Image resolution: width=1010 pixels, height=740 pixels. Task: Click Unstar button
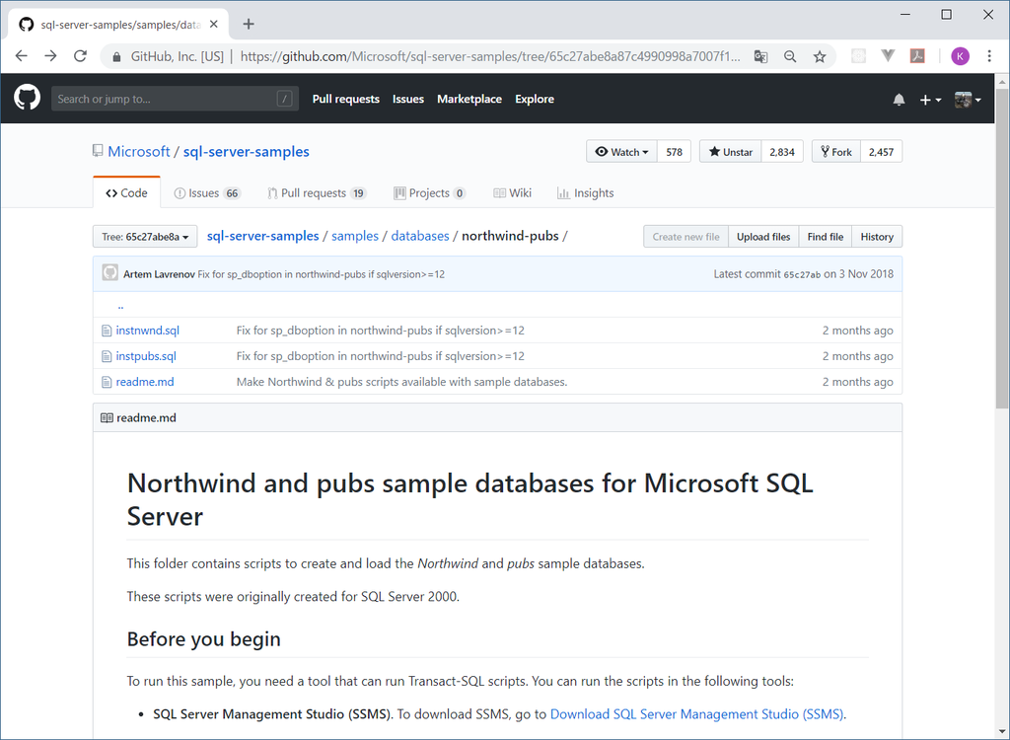pos(731,152)
